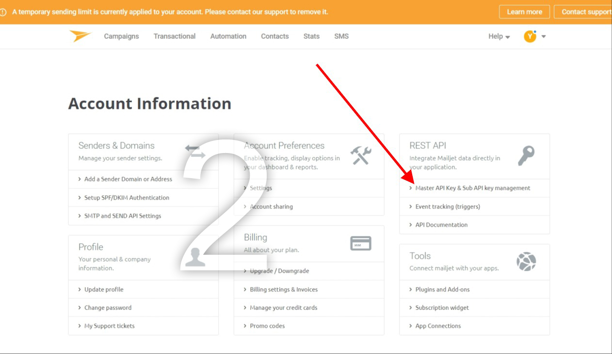Click the Tools globe icon
The width and height of the screenshot is (612, 354).
(526, 262)
